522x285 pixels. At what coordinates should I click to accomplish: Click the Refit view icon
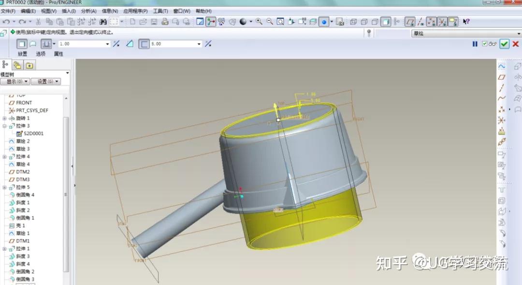(x=280, y=22)
